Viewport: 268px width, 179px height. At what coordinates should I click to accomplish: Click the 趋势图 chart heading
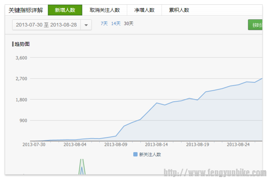(22, 44)
